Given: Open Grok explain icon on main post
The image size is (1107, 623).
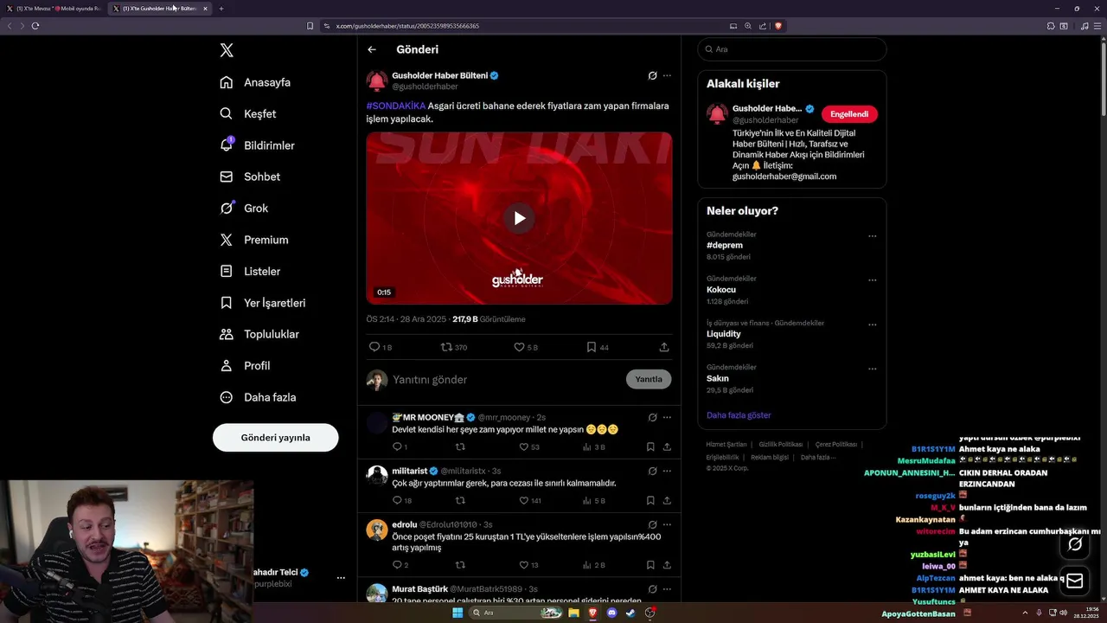Looking at the screenshot, I should (652, 75).
